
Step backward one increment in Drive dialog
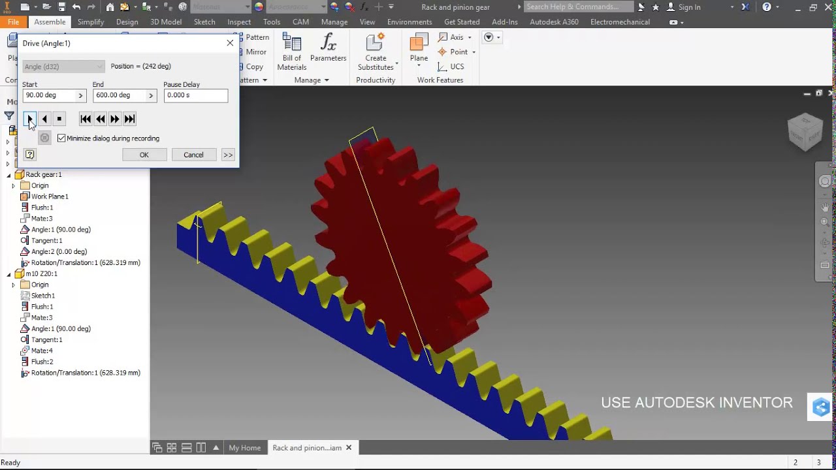100,119
